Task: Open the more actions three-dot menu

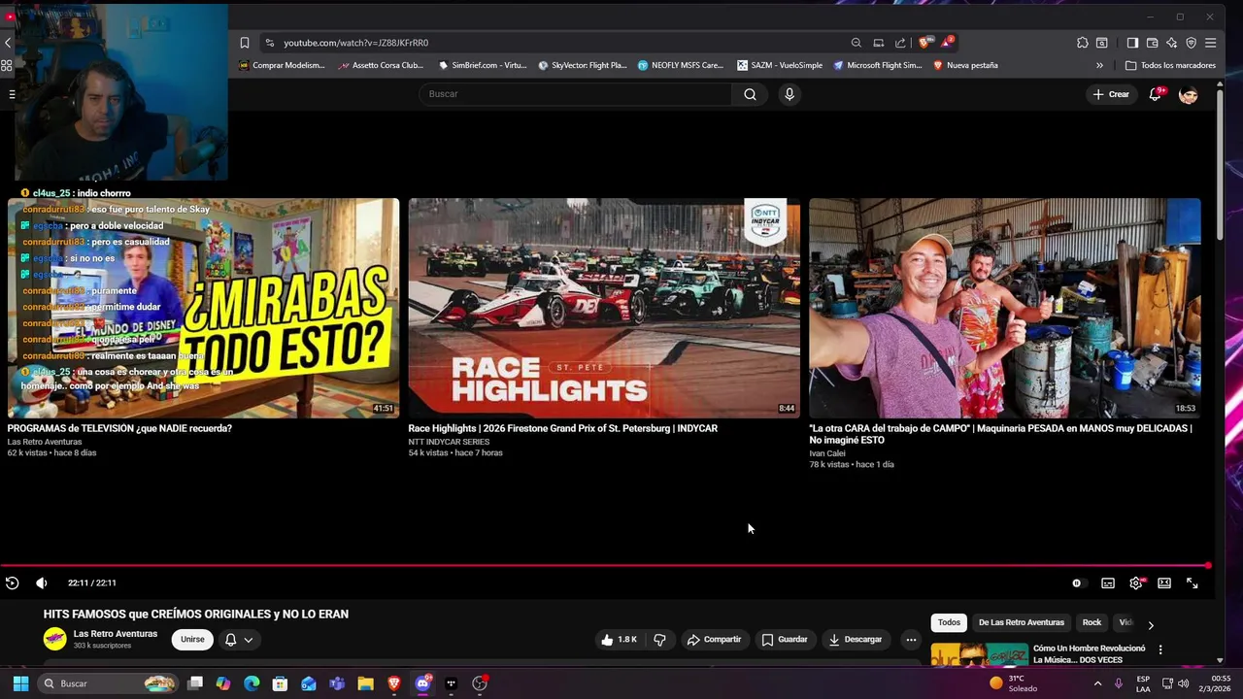Action: pos(911,639)
